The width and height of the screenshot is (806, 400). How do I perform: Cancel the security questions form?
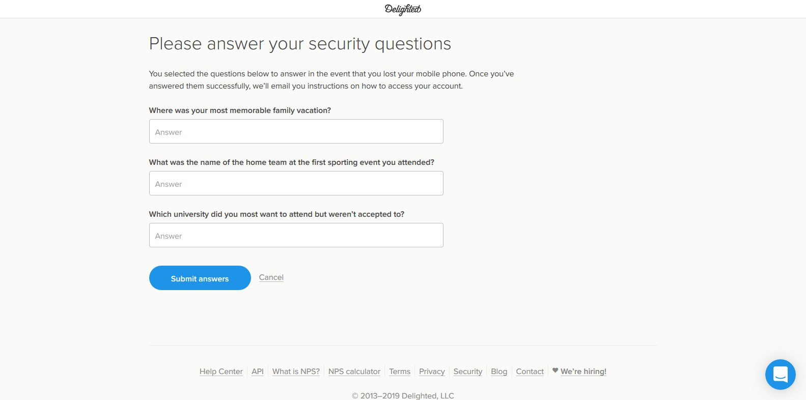[271, 277]
